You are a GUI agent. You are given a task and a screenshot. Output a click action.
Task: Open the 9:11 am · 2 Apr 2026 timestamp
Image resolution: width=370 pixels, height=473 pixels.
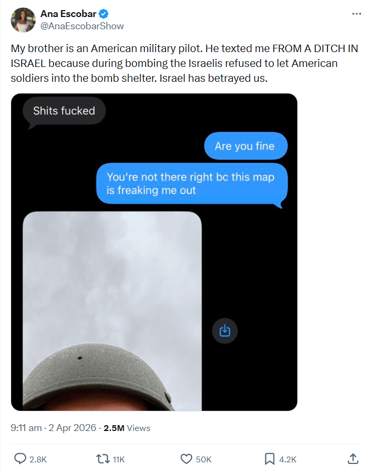(x=54, y=428)
